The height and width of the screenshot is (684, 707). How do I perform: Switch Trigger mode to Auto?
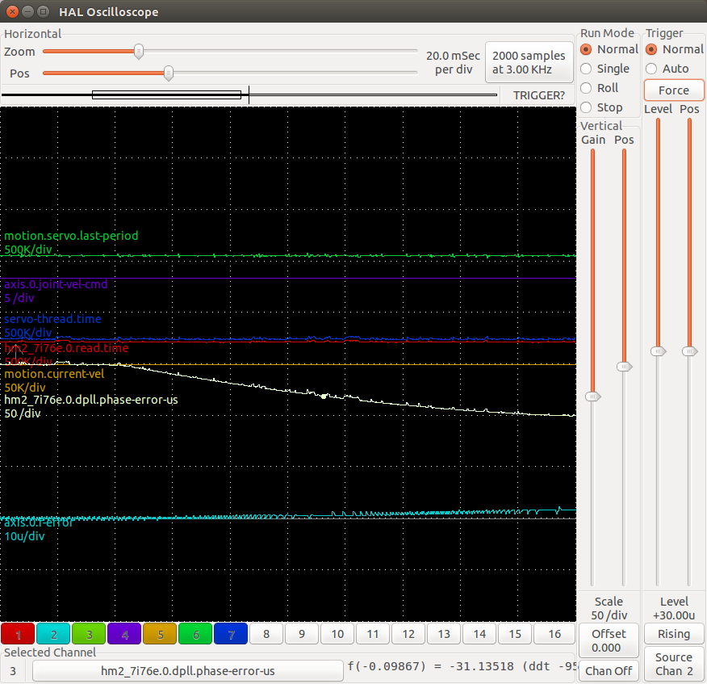coord(652,69)
